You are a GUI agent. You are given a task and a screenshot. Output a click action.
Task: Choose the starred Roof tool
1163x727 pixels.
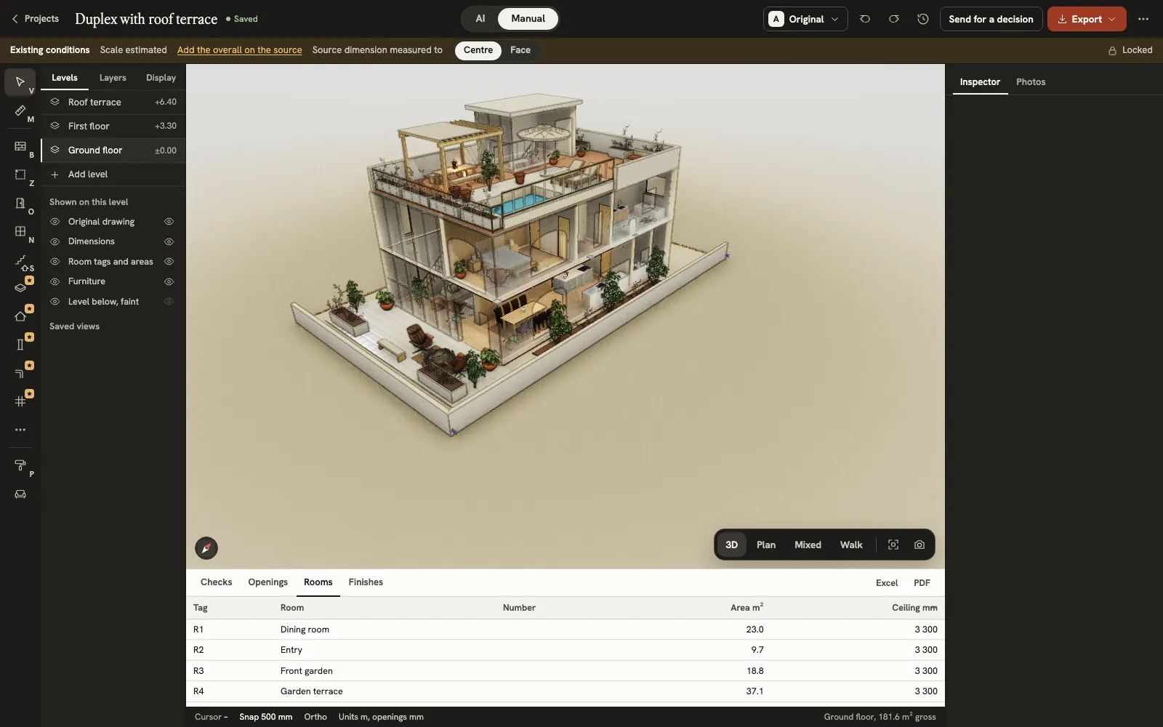click(x=20, y=316)
